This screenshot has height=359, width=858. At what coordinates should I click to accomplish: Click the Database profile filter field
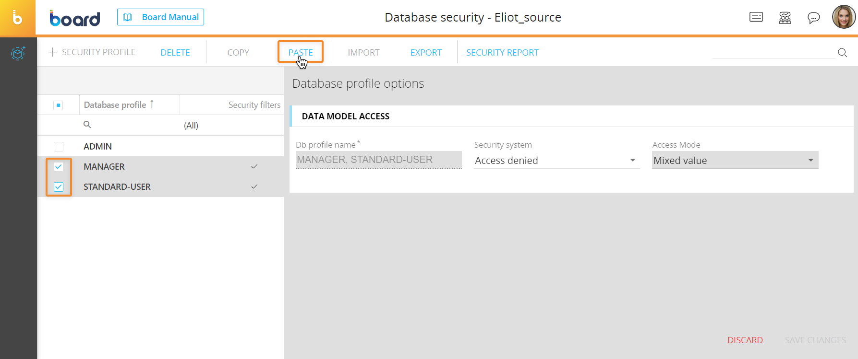pyautogui.click(x=130, y=125)
